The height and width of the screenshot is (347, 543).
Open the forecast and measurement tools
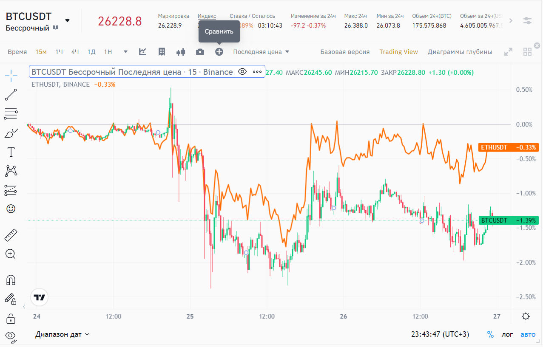11,190
